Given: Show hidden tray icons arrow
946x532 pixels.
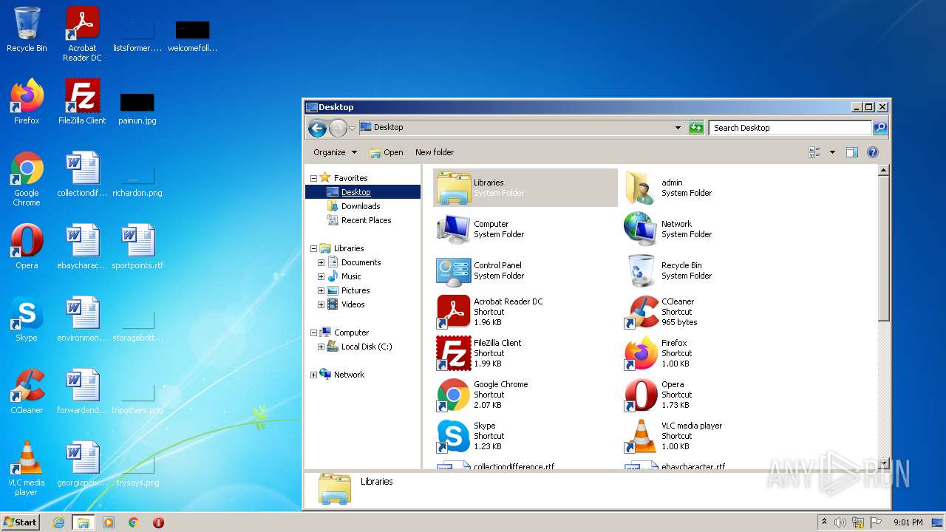Looking at the screenshot, I should coord(824,522).
